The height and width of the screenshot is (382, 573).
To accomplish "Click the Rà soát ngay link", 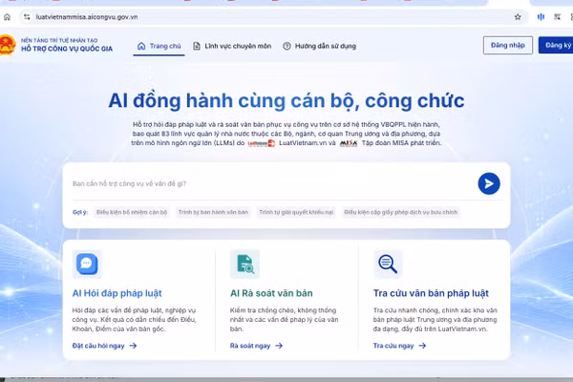I will pos(256,346).
